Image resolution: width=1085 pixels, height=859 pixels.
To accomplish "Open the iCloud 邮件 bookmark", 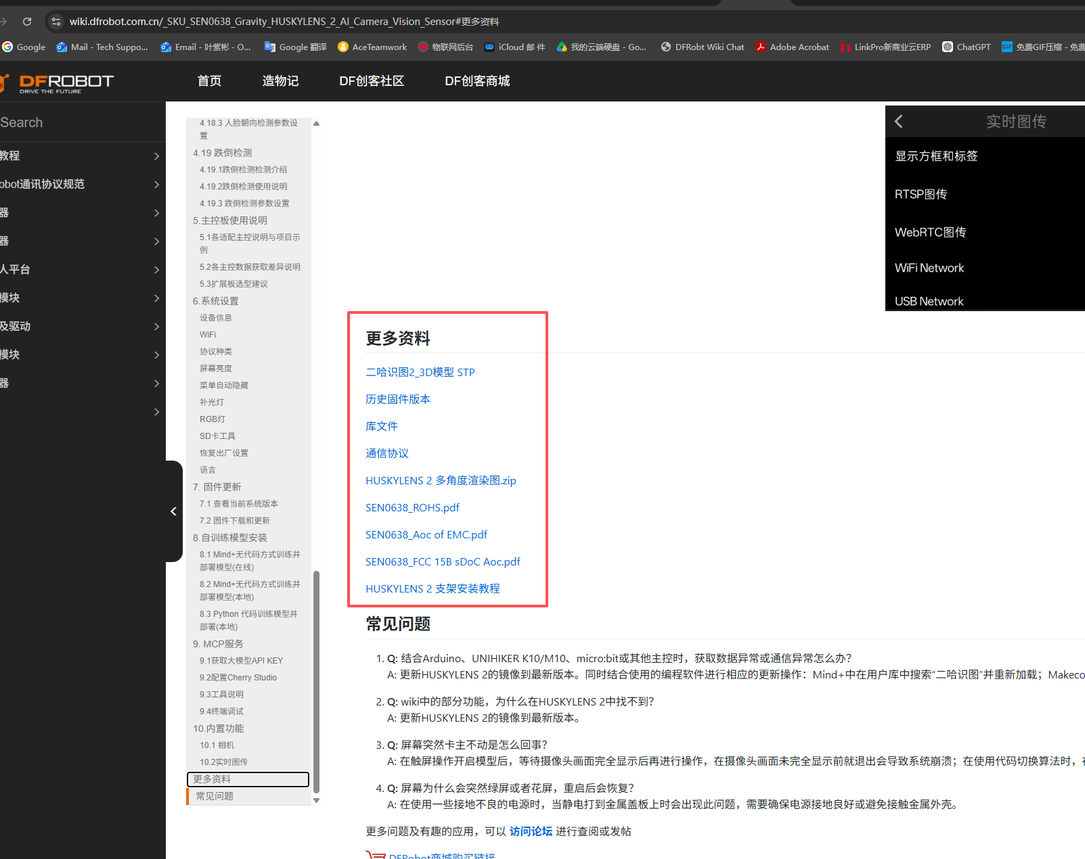I will (x=515, y=47).
